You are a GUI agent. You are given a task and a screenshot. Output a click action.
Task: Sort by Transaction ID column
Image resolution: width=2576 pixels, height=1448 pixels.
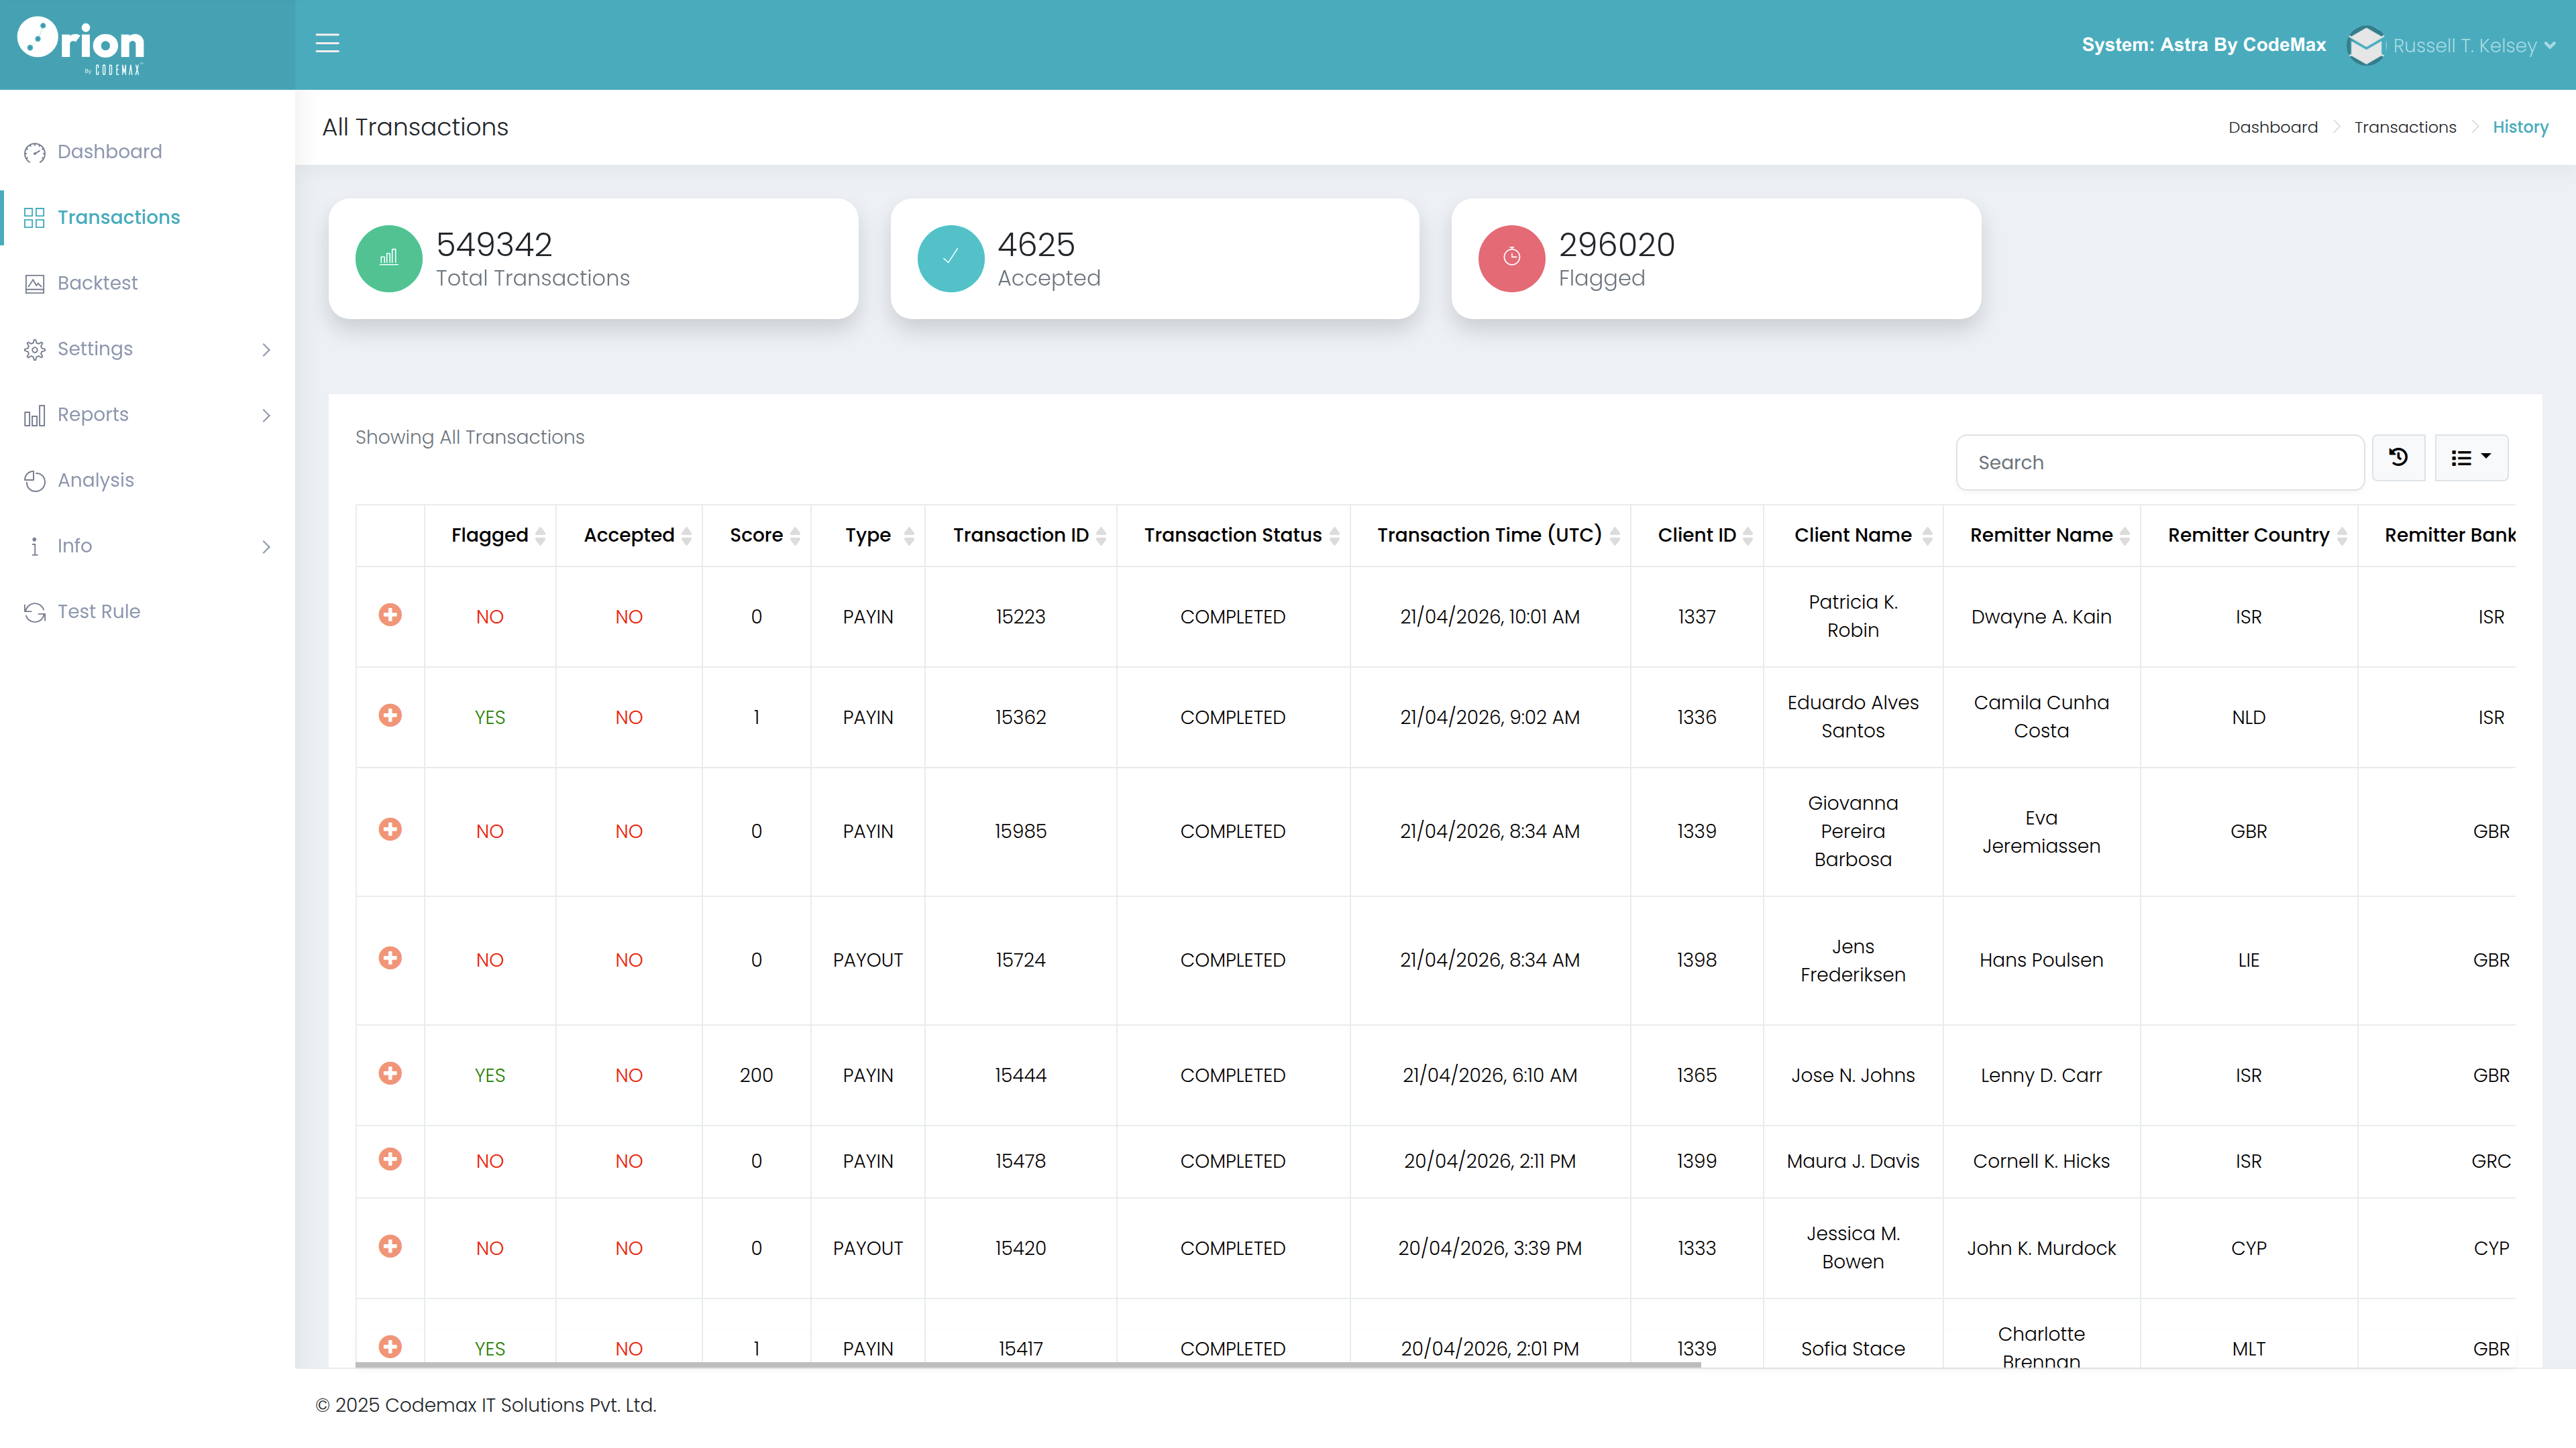coord(1021,536)
